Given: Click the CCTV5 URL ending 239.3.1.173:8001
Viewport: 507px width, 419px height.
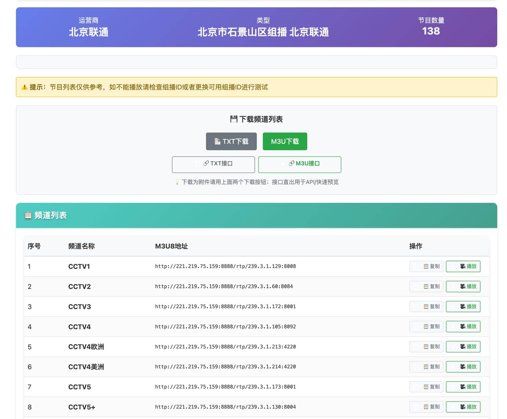Looking at the screenshot, I should [x=225, y=387].
